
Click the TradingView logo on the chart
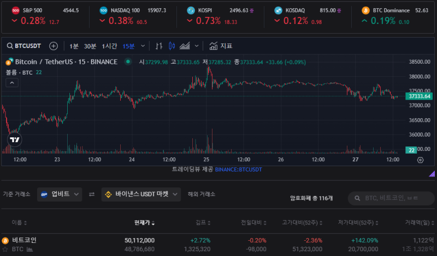tap(15, 139)
